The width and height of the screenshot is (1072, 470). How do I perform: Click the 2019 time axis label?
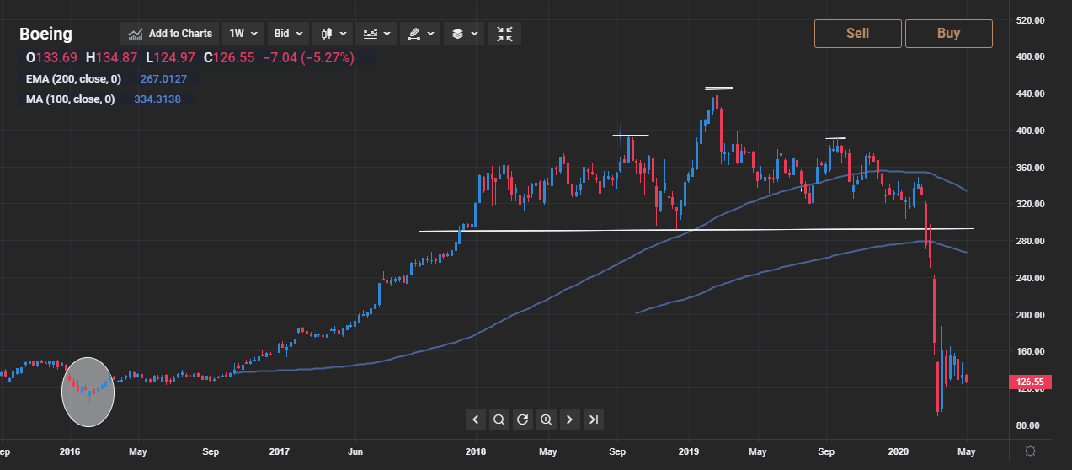click(689, 451)
